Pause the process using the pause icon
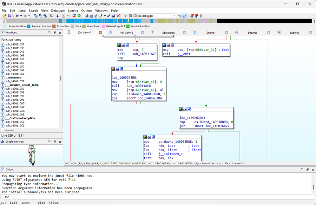The width and height of the screenshot is (316, 205). click(x=131, y=16)
